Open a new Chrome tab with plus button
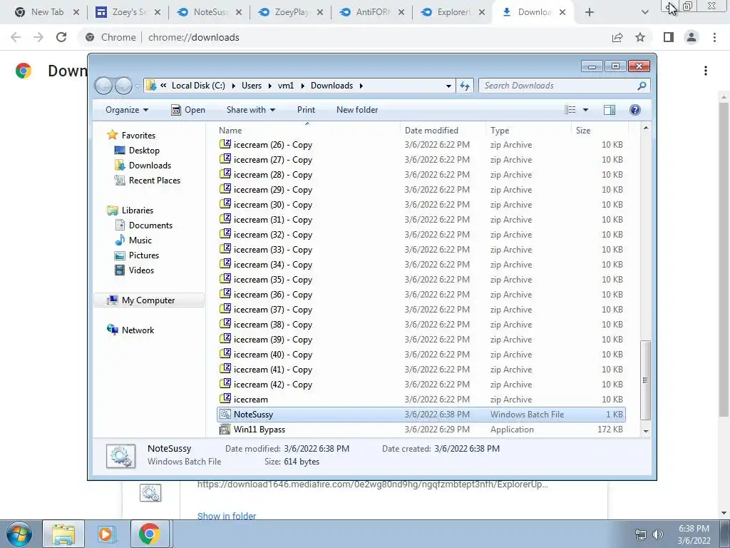730x548 pixels. (x=590, y=12)
